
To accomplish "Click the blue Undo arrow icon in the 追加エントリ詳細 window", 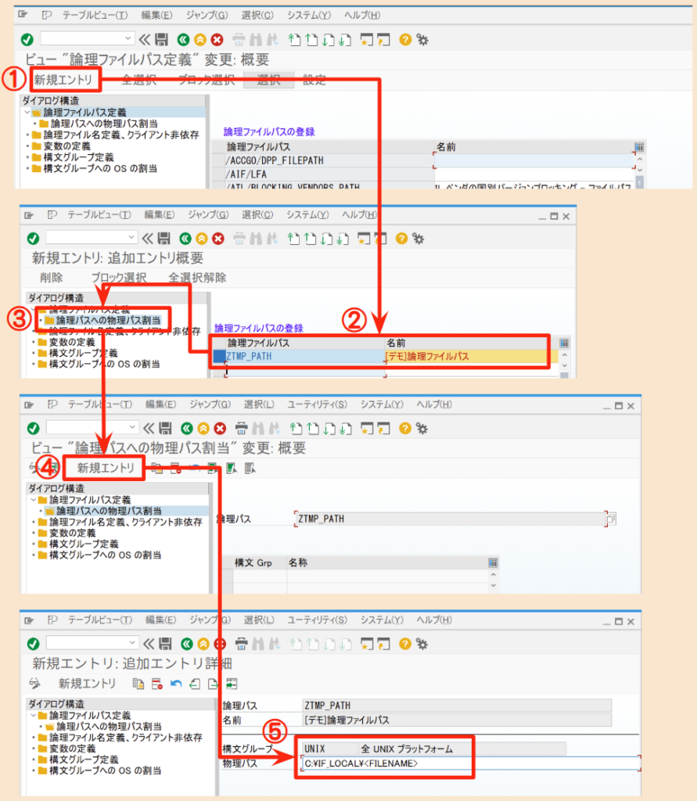I will point(176,684).
